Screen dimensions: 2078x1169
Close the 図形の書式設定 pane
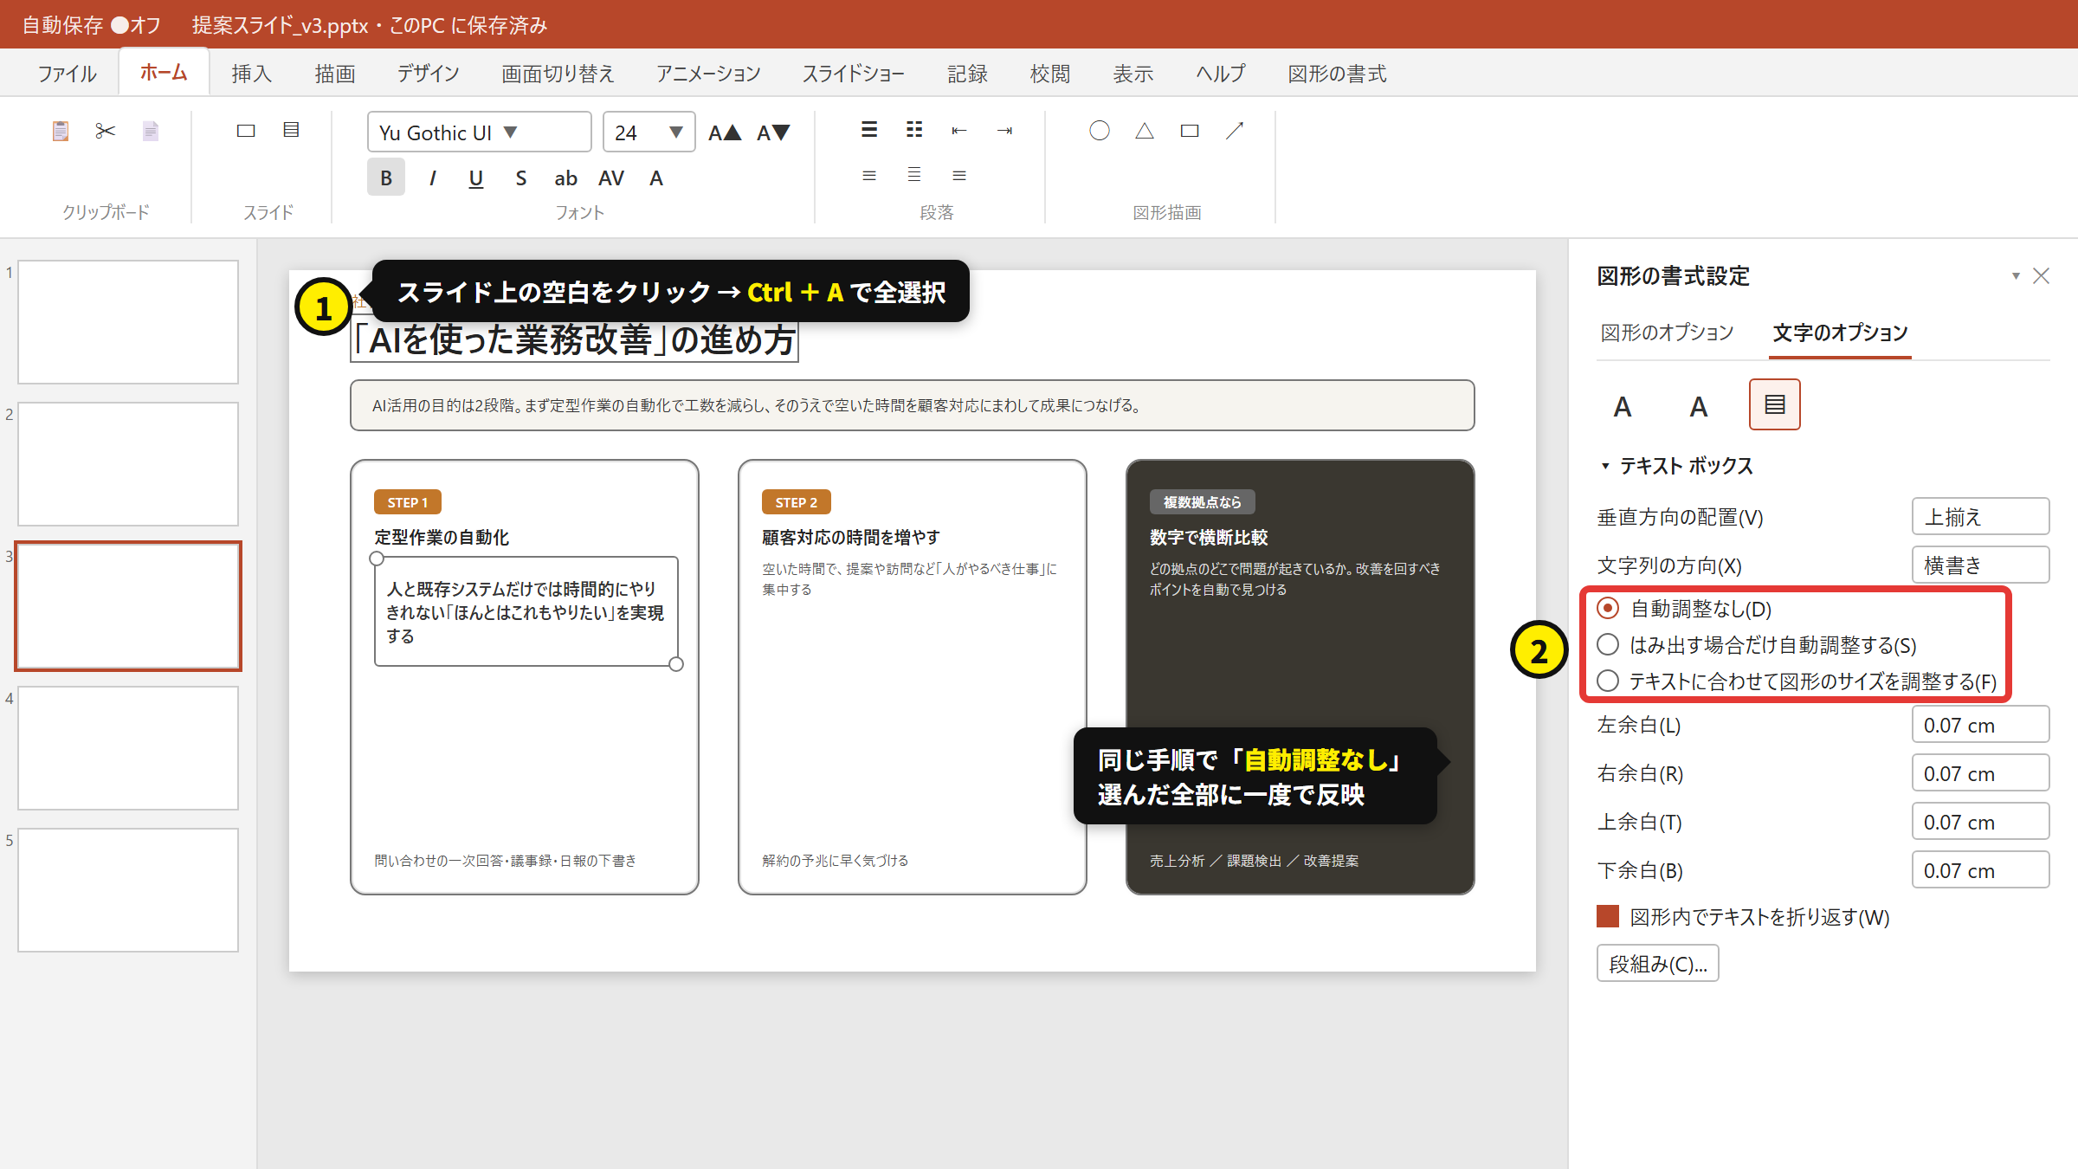pos(2041,275)
